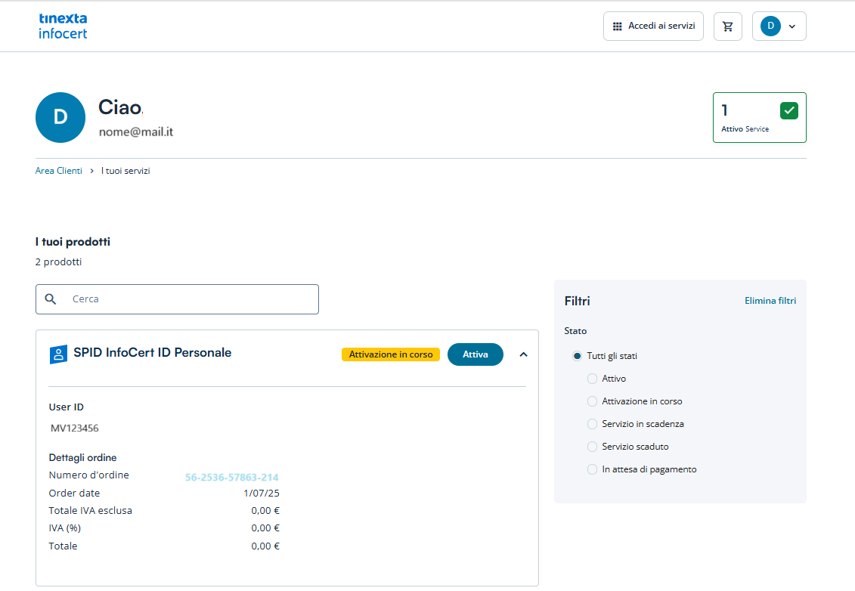Click the green checkmark active service icon
The height and width of the screenshot is (591, 855).
(788, 110)
